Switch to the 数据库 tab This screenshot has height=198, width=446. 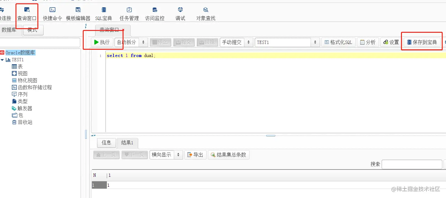tap(9, 30)
